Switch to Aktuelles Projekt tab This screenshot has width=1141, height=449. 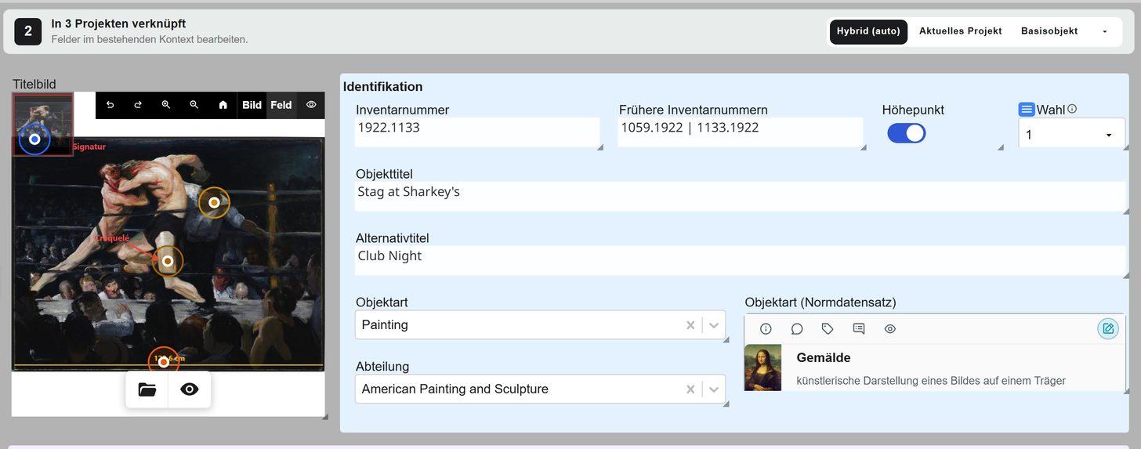(x=961, y=31)
